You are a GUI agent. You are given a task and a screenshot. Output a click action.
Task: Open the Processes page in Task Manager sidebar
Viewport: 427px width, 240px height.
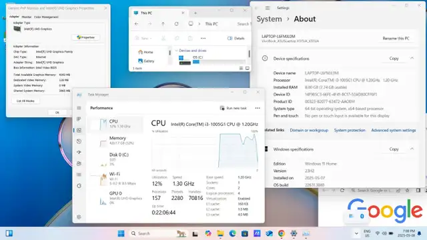[x=79, y=119]
